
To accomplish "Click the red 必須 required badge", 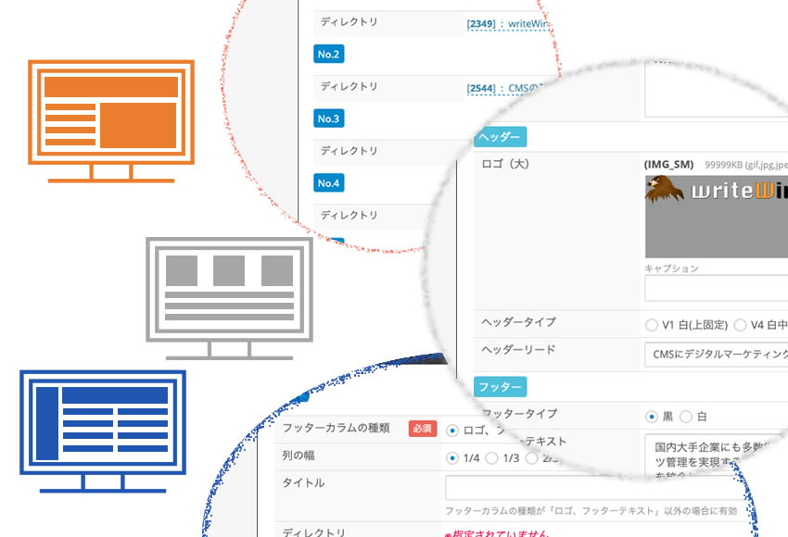I will [422, 428].
